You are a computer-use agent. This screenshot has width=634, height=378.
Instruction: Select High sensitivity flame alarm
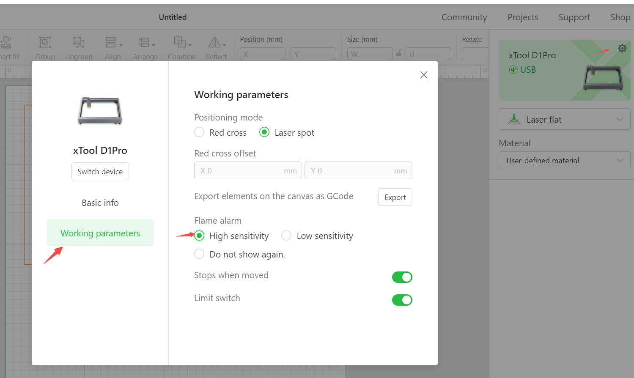(199, 236)
